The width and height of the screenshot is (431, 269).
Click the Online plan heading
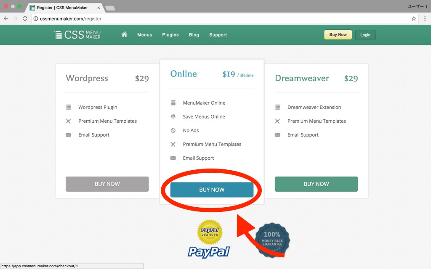(184, 74)
